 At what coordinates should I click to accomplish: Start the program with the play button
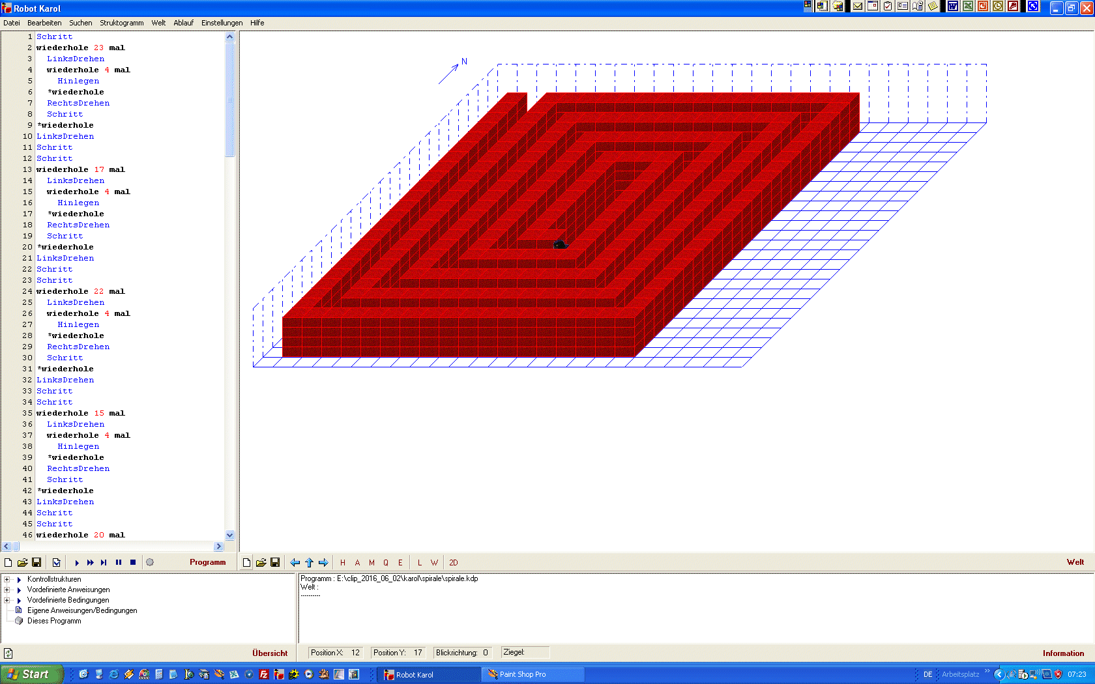77,563
